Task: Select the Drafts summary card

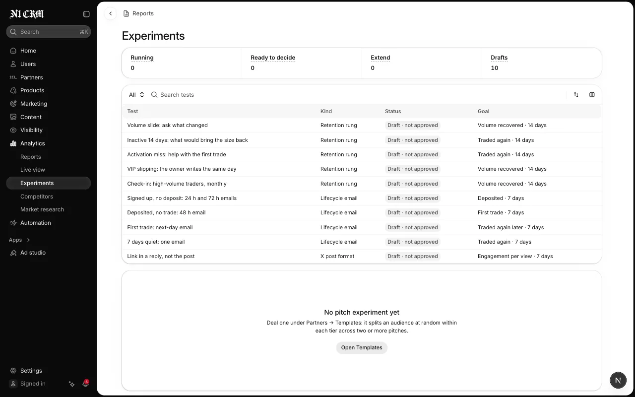Action: [x=542, y=63]
